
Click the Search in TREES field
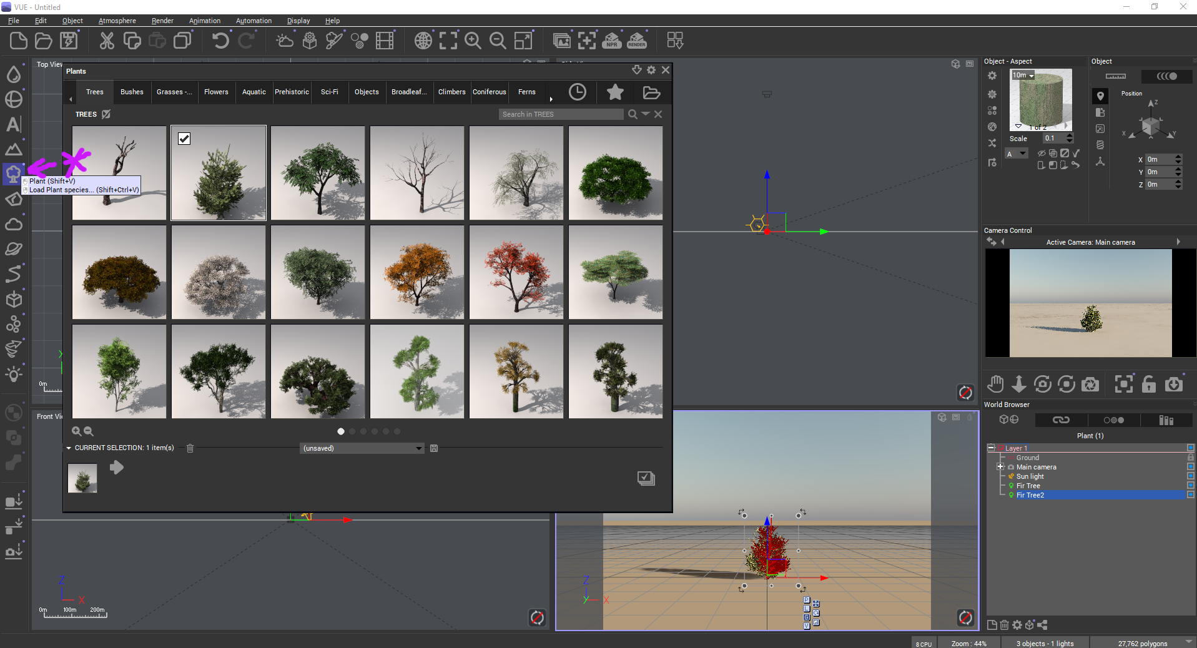[561, 114]
